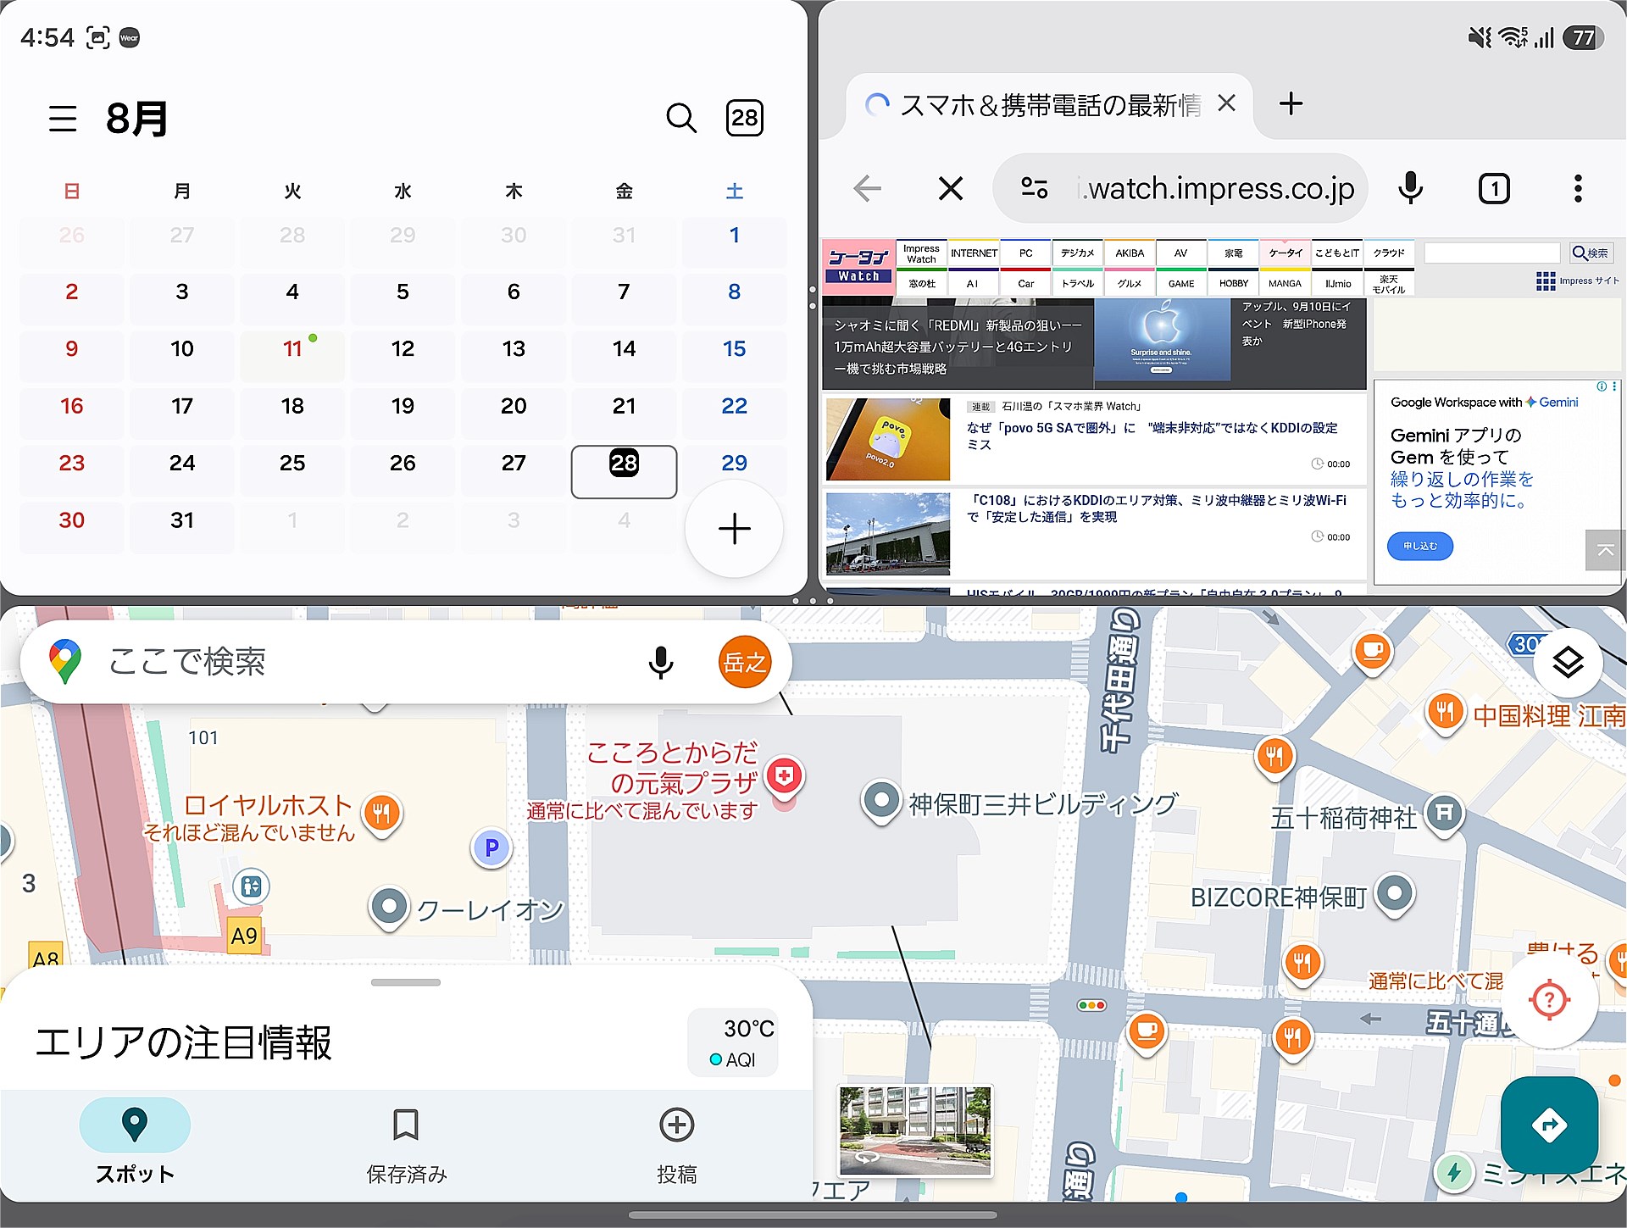Tap the 中国料理 江南 restaurant pin

pyautogui.click(x=1446, y=712)
